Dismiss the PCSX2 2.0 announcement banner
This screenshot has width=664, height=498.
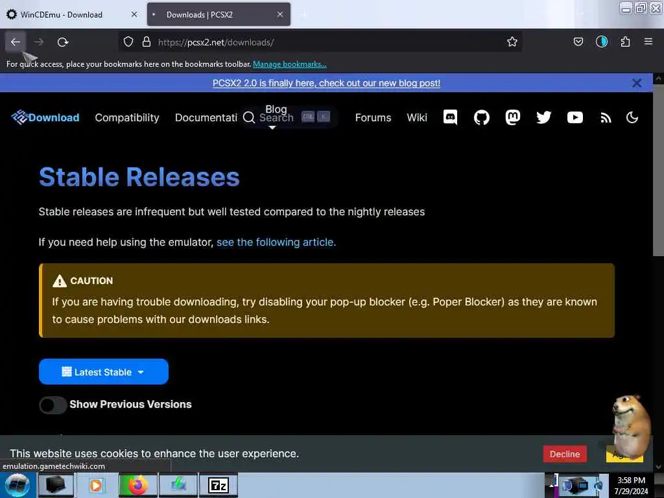pyautogui.click(x=637, y=83)
